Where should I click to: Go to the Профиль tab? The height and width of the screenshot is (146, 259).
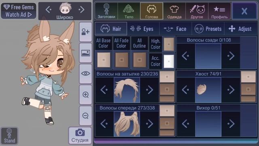219,11
